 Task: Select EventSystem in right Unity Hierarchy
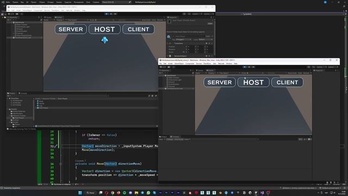click(174, 84)
